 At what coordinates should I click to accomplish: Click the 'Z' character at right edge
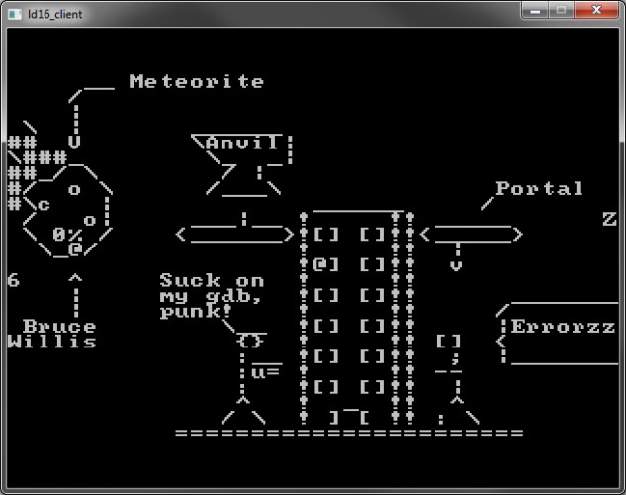tap(609, 219)
